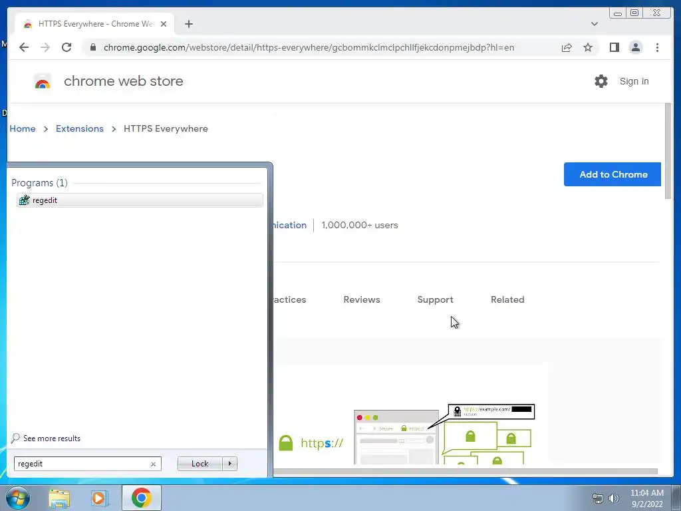This screenshot has width=681, height=511.
Task: View site information via the lock icon
Action: pyautogui.click(x=93, y=47)
